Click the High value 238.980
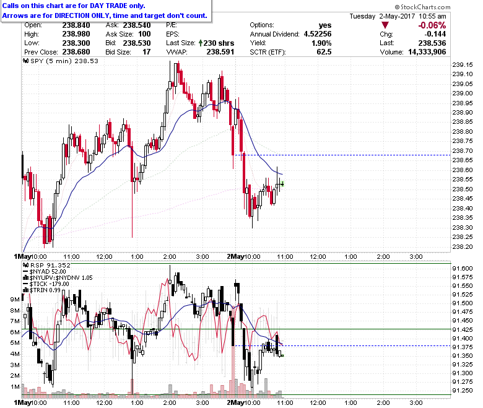The width and height of the screenshot is (483, 408). [x=76, y=34]
